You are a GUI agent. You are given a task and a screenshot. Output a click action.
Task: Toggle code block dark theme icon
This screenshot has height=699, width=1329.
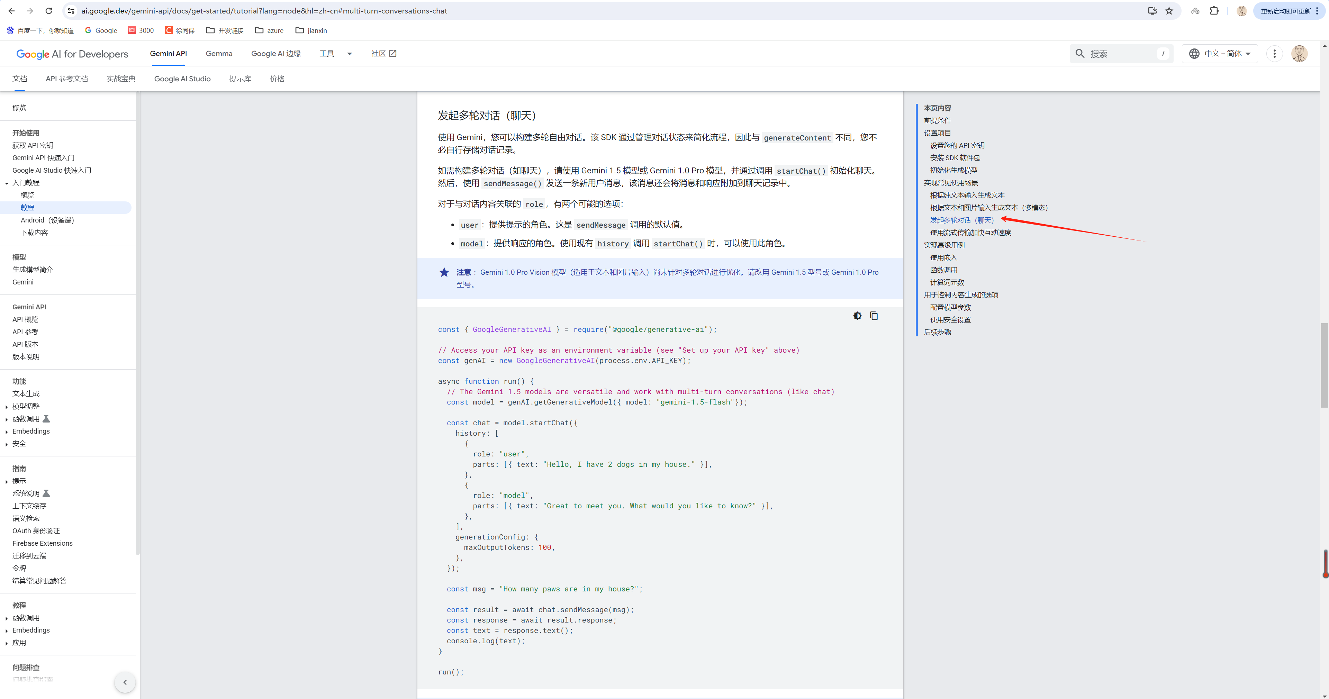tap(857, 316)
